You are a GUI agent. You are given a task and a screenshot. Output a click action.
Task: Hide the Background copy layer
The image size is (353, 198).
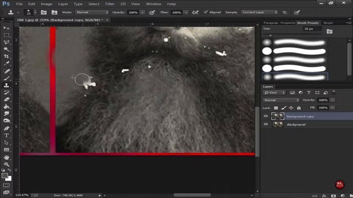266,116
